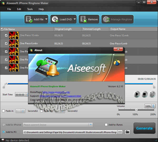The height and width of the screenshot is (142, 158).
Task: Enable the Add to iTunes checkbox
Action: (106, 125)
